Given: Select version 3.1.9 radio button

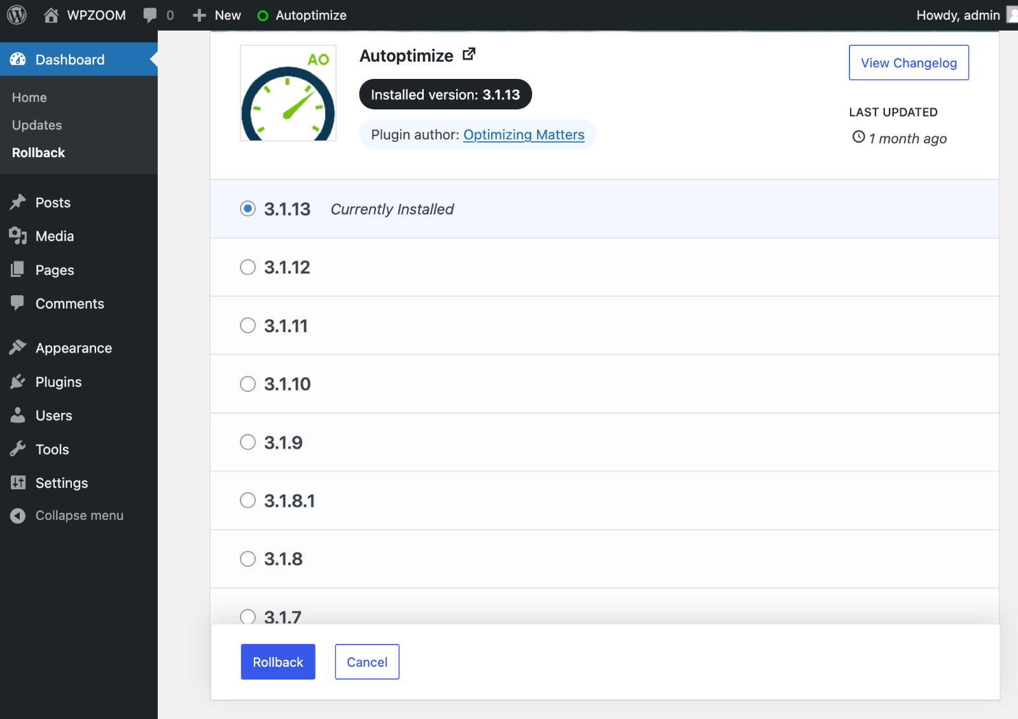Looking at the screenshot, I should [248, 442].
